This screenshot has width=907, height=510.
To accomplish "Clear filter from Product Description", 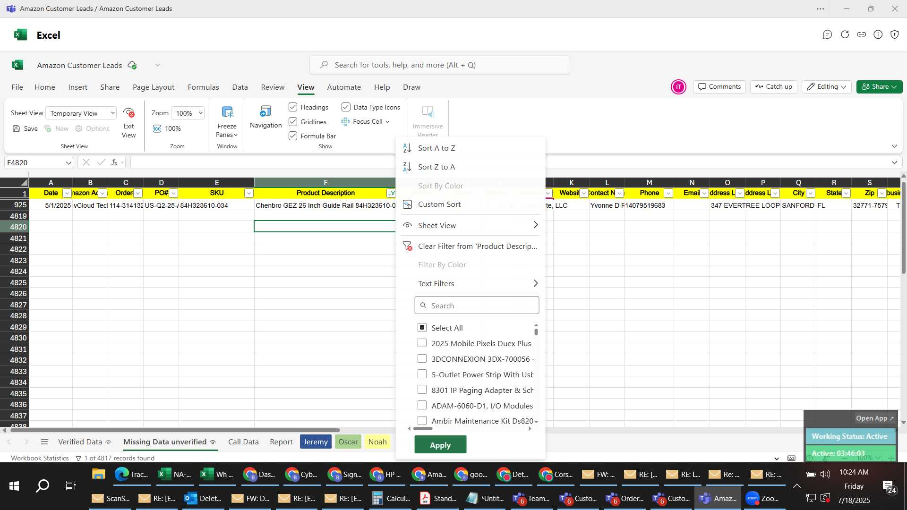I will (477, 246).
